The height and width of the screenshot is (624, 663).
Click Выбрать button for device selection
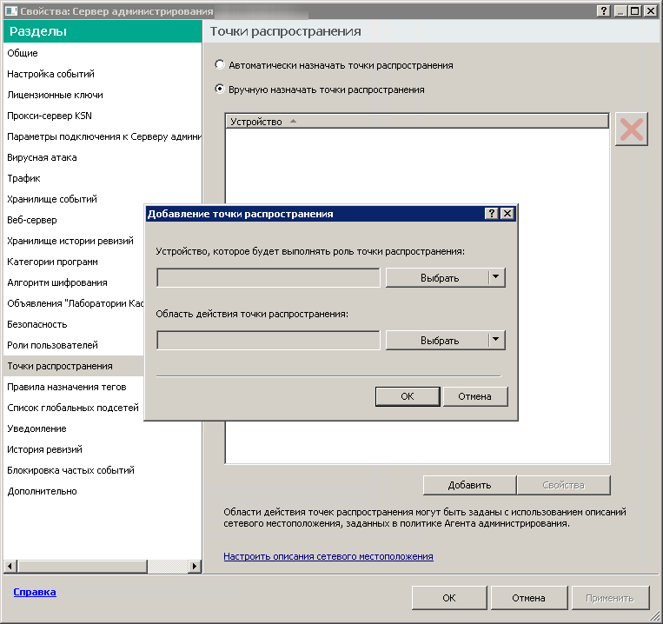pyautogui.click(x=439, y=278)
